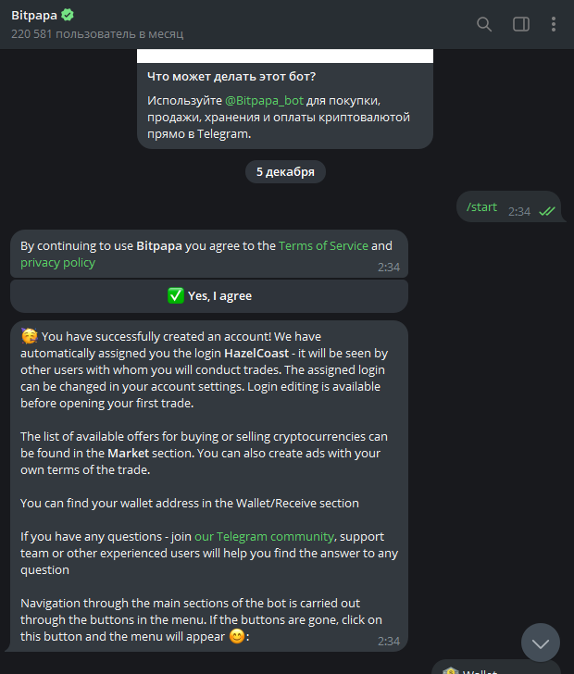Viewport: 574px width, 674px height.
Task: Follow the @Bitpapa_bot mention link
Action: coord(264,101)
